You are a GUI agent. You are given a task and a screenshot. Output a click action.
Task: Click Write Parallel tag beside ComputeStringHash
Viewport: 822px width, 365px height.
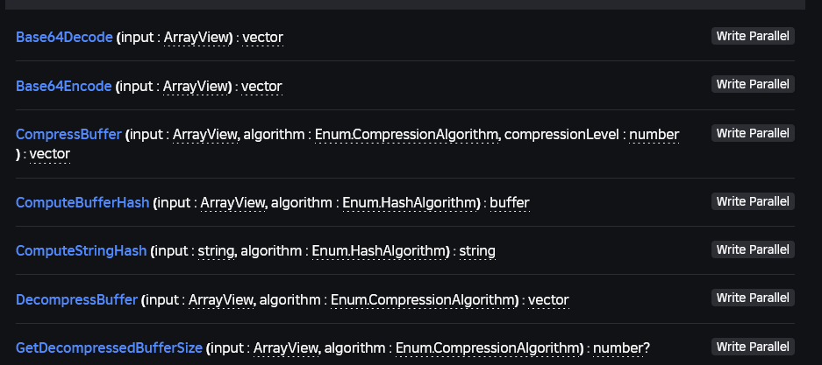(753, 249)
